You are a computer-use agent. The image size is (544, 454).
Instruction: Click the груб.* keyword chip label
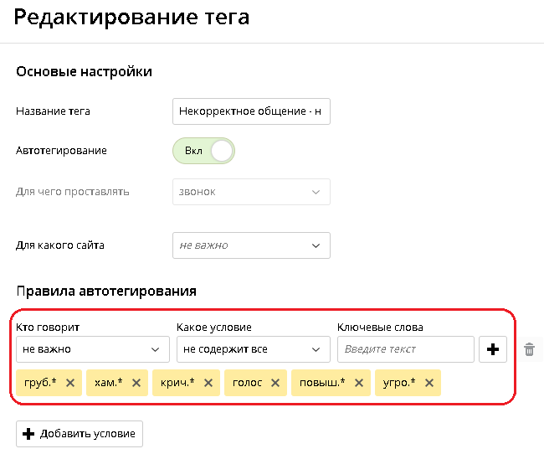pos(40,383)
